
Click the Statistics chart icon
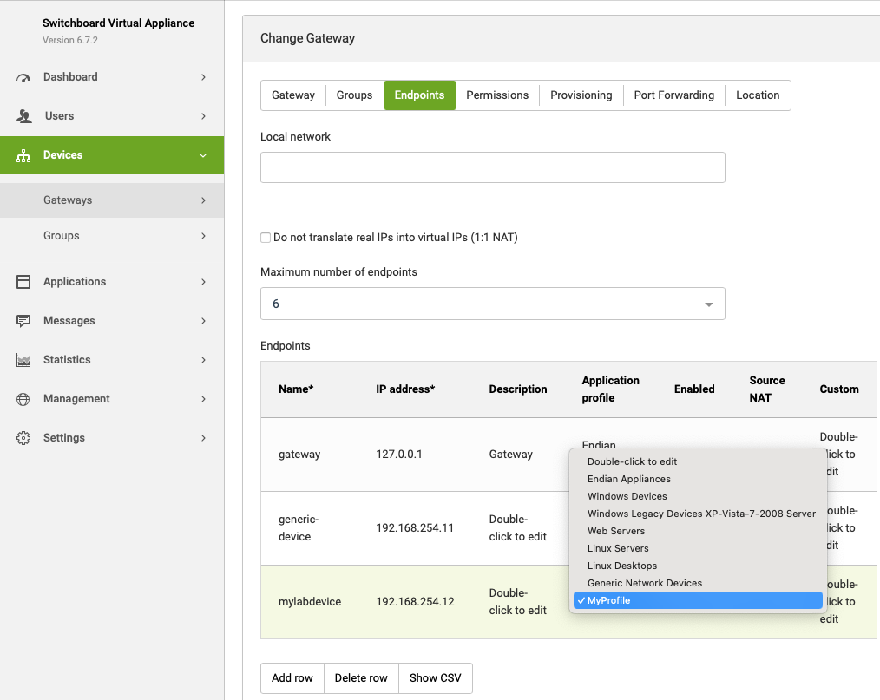pos(23,360)
